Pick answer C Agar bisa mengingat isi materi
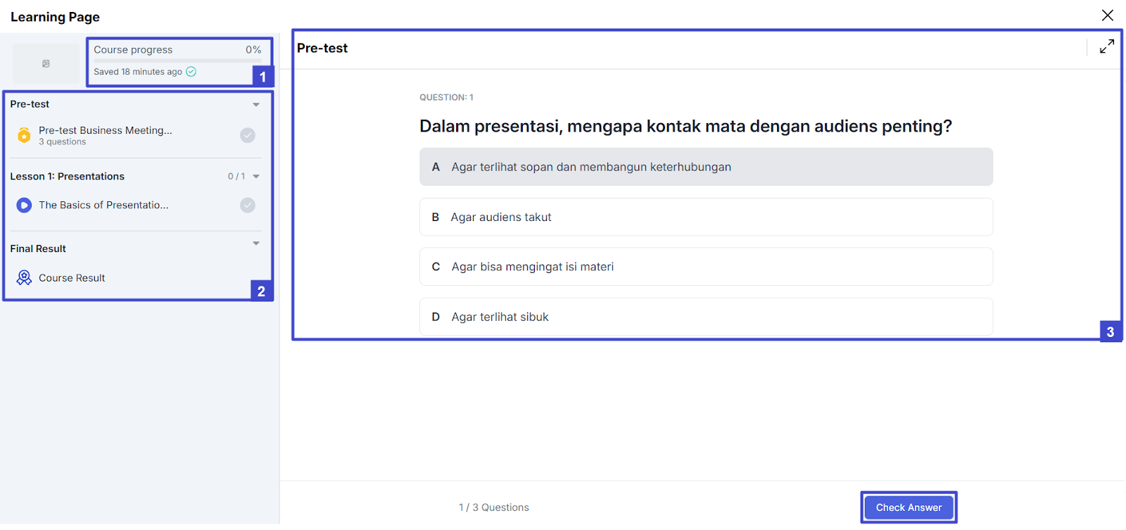Image resolution: width=1126 pixels, height=530 pixels. pos(705,267)
